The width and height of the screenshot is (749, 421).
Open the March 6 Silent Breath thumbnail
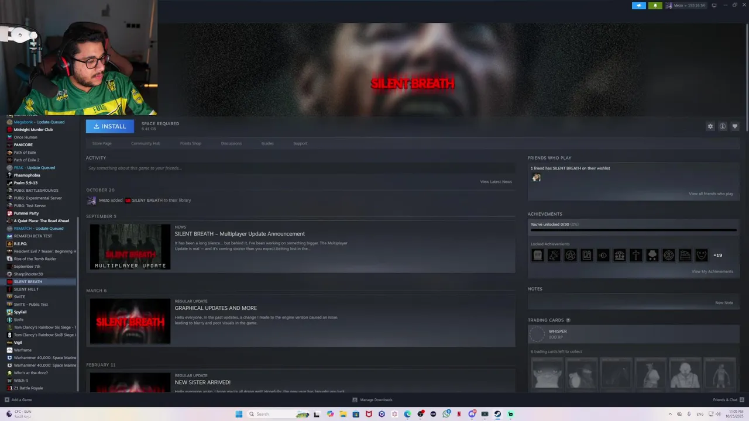(x=130, y=321)
